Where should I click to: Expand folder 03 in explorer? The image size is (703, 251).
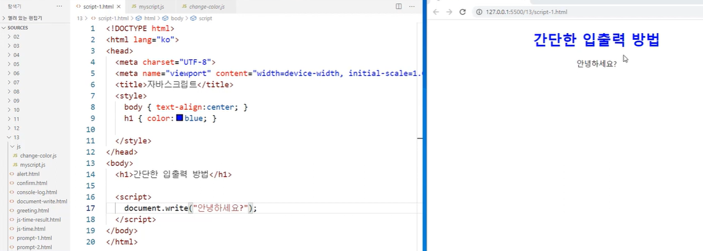tap(35, 46)
